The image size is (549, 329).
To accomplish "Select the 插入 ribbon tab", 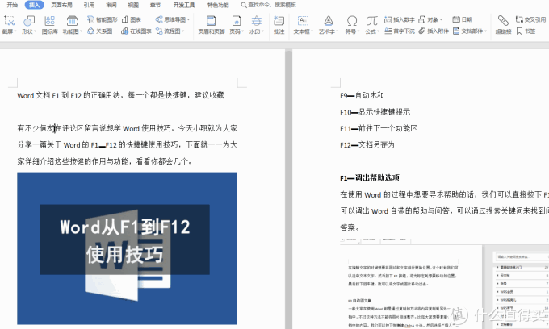I will 34,5.
